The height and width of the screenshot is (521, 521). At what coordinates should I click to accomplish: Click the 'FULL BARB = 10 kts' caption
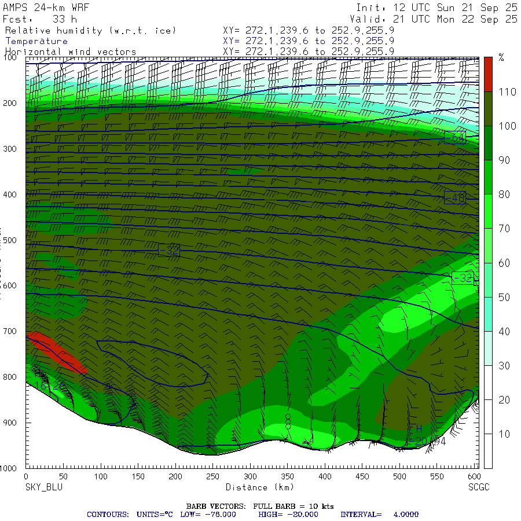click(293, 507)
